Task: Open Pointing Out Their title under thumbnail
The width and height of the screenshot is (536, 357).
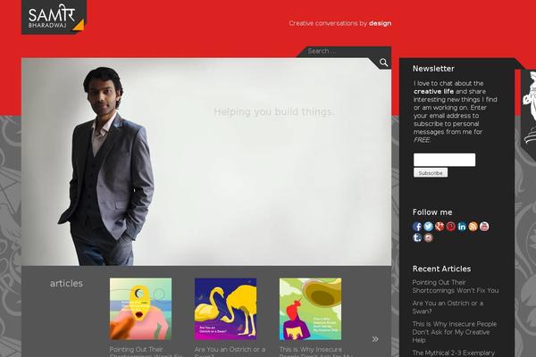Action: pyautogui.click(x=146, y=352)
